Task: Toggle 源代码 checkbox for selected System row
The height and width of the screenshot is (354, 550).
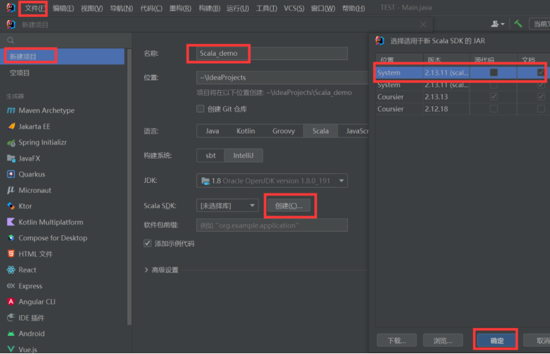Action: [494, 73]
